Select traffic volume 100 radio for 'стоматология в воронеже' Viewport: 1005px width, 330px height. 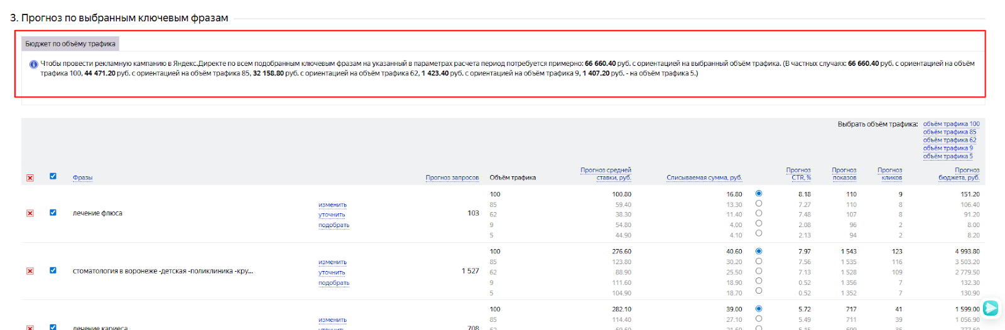759,251
